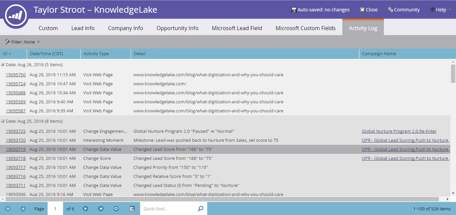
Task: Select 'Changed Relative Score from "3" to "1"' text
Action: coord(172,176)
